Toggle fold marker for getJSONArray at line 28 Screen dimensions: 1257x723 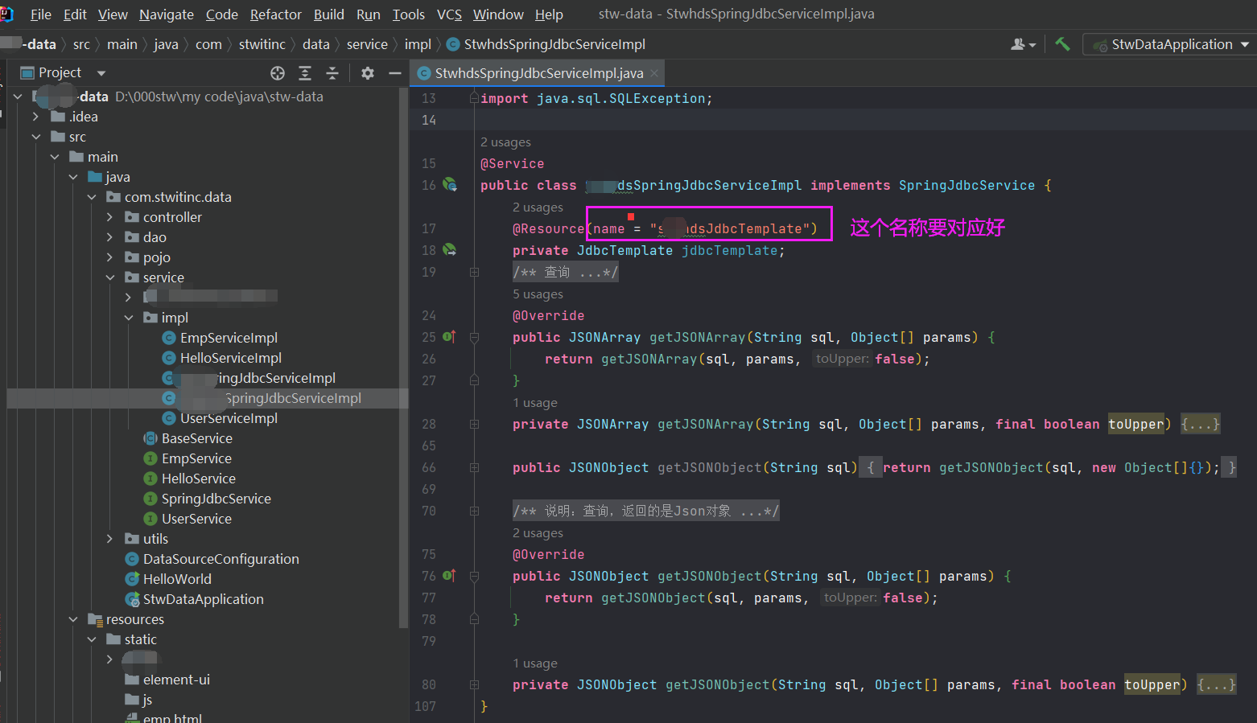point(474,424)
